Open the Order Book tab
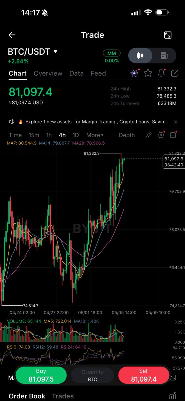This screenshot has width=185, height=401. (x=27, y=396)
